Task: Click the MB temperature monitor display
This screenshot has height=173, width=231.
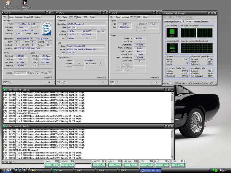Action: click(x=162, y=165)
